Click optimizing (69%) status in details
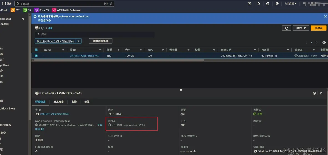The height and width of the screenshot is (155, 328). click(126, 125)
